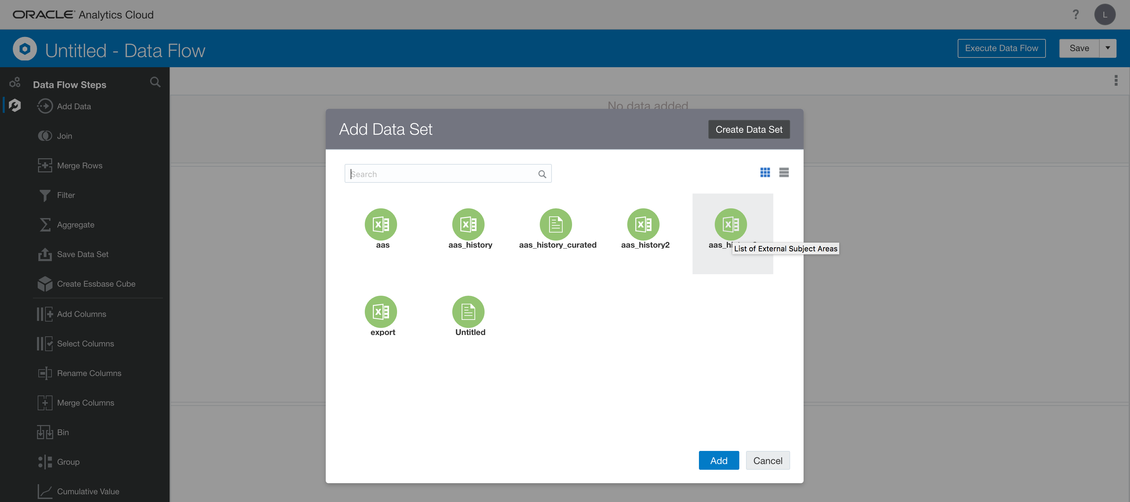
Task: Select the Save Data Set step
Action: tap(73, 254)
